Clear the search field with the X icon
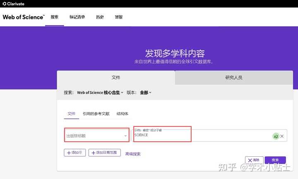 tap(282, 136)
